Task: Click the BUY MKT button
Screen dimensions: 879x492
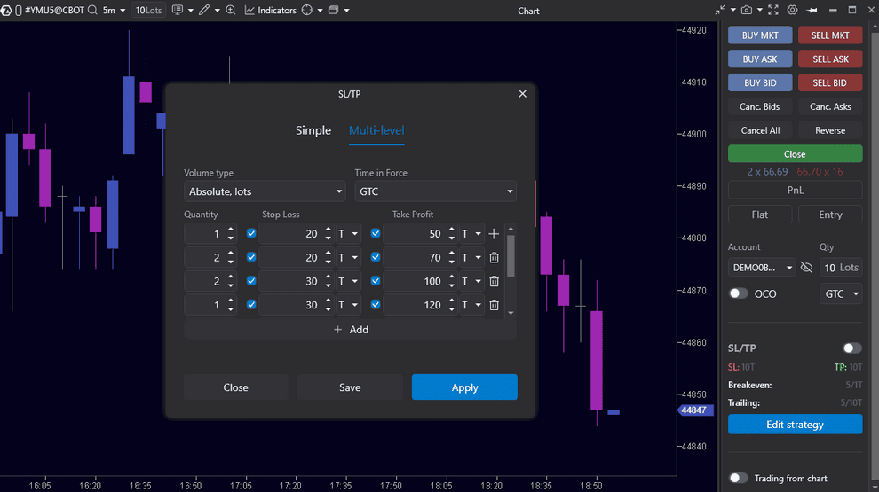Action: click(760, 35)
